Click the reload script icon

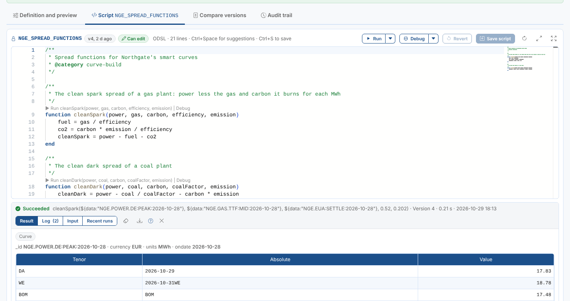(524, 39)
